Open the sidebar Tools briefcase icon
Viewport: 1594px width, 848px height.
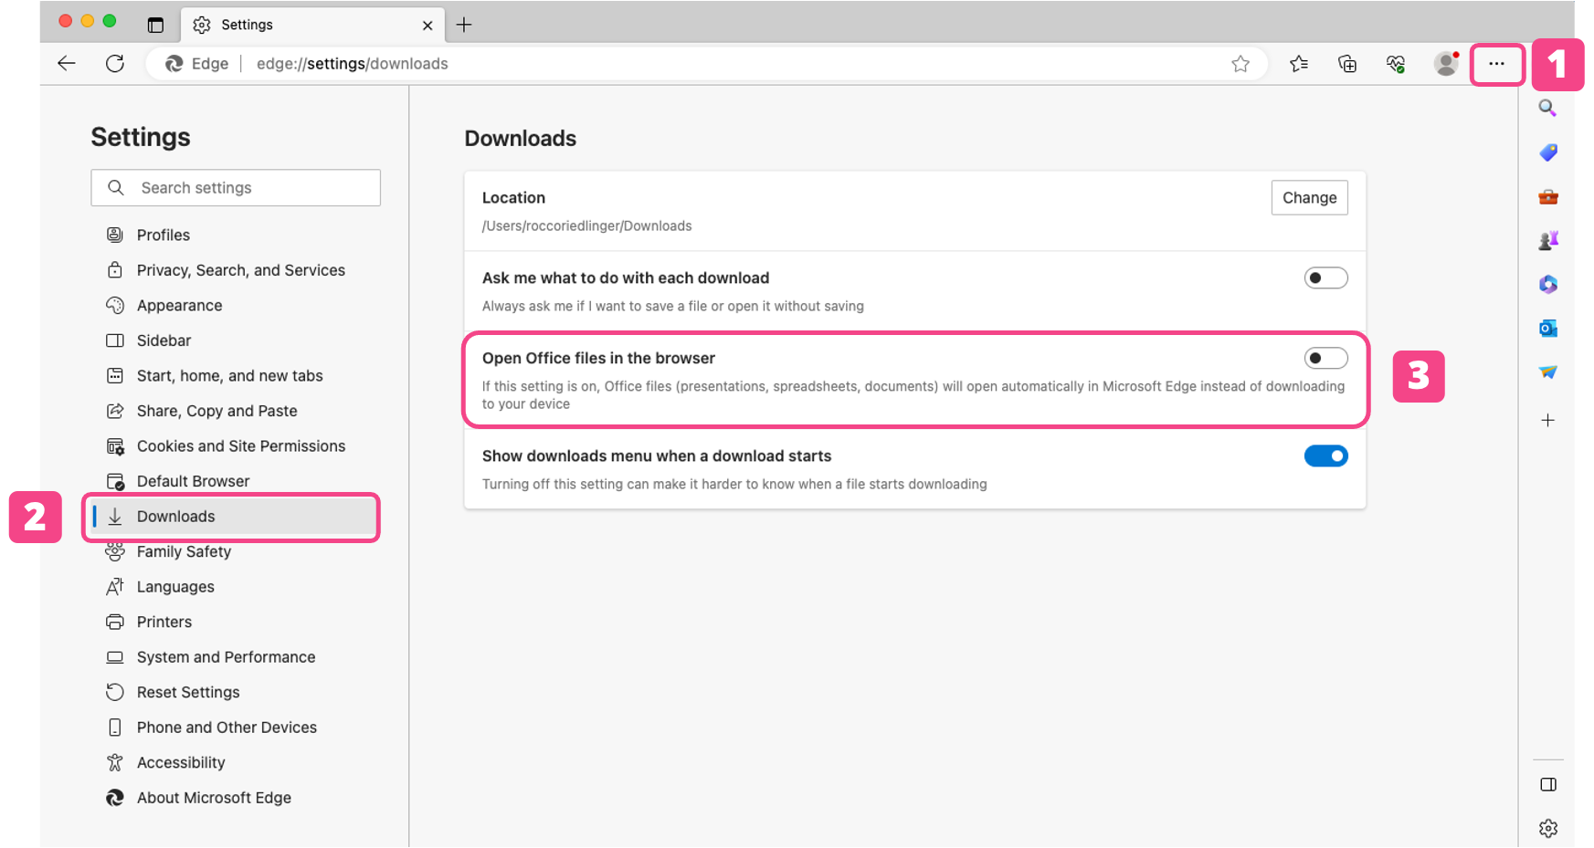(1547, 196)
